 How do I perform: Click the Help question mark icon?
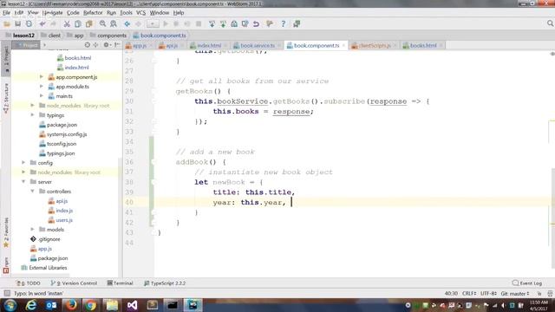(284, 23)
